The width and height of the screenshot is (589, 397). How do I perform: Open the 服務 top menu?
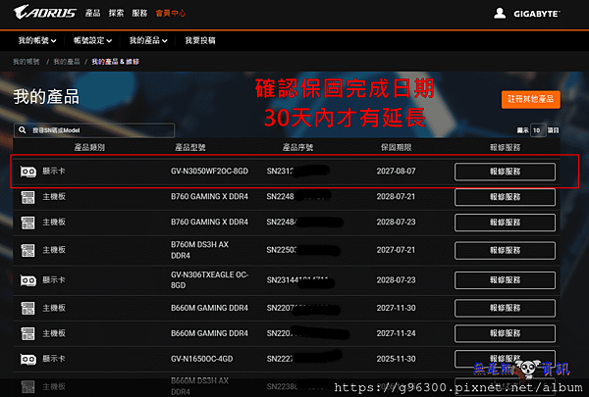139,13
